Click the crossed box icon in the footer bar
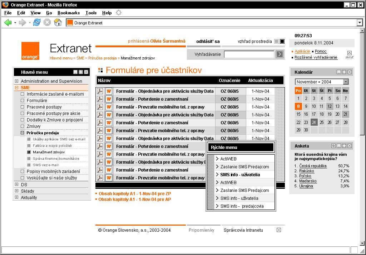The image size is (366, 255). (279, 230)
